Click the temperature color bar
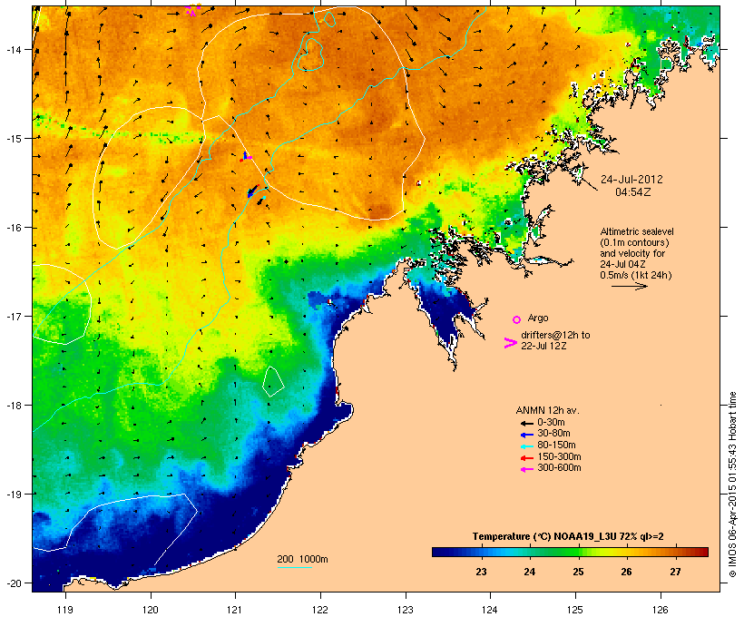Viewport: 744px width, 617px height. click(x=570, y=552)
